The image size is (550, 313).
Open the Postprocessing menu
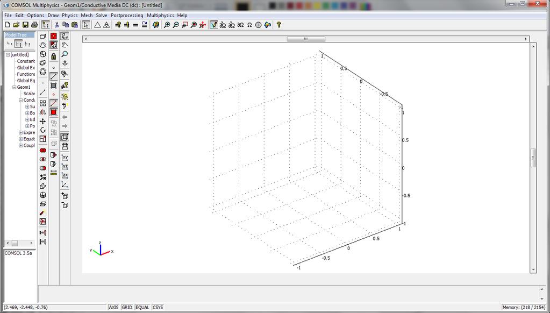[127, 16]
